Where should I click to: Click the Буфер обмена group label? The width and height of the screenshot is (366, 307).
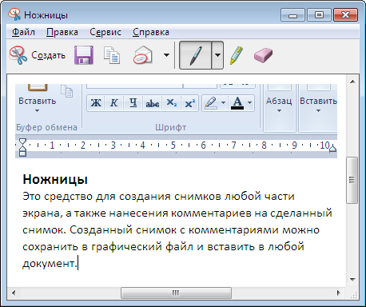(x=46, y=127)
